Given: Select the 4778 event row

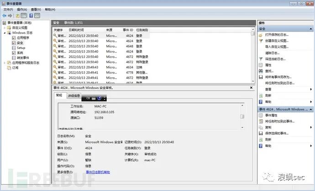Looking at the screenshot, I should 101,72.
